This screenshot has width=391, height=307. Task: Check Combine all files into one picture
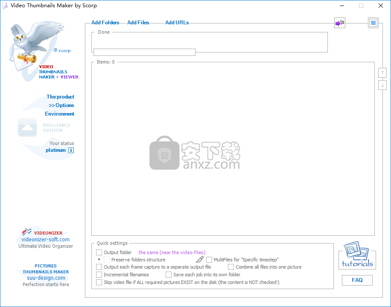[231, 267]
